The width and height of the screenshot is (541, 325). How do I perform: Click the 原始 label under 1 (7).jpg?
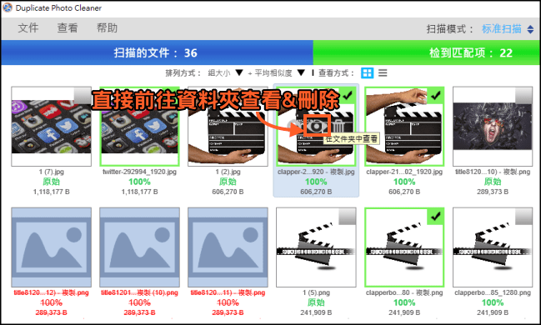tap(51, 182)
